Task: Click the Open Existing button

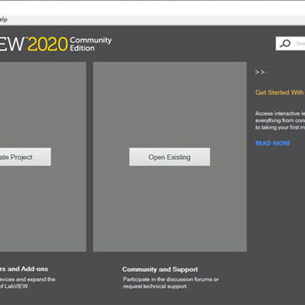Action: click(x=169, y=157)
